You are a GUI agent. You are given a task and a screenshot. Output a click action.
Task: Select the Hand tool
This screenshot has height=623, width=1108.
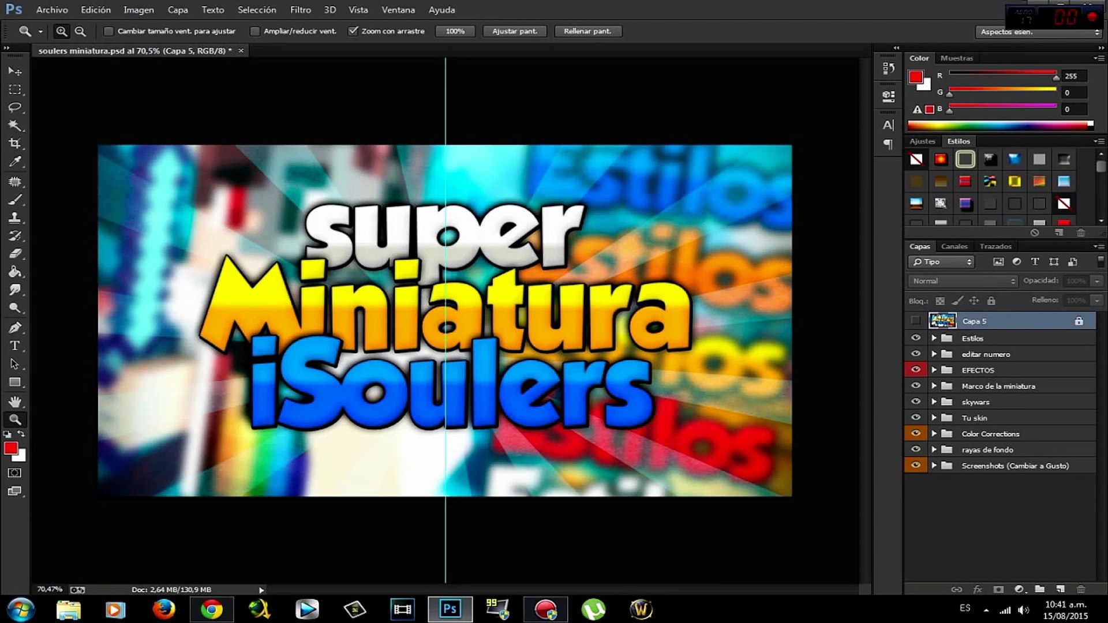pyautogui.click(x=15, y=401)
